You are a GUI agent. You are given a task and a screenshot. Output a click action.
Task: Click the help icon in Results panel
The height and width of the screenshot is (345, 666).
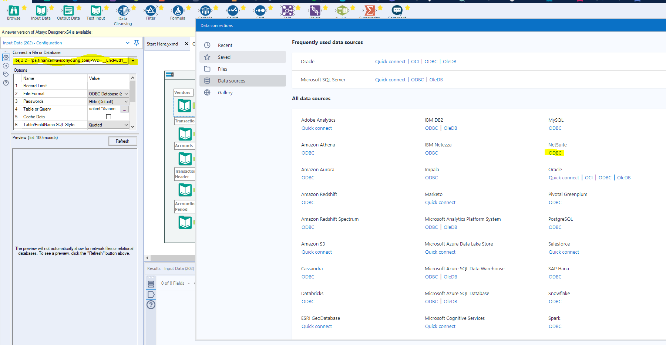(151, 305)
